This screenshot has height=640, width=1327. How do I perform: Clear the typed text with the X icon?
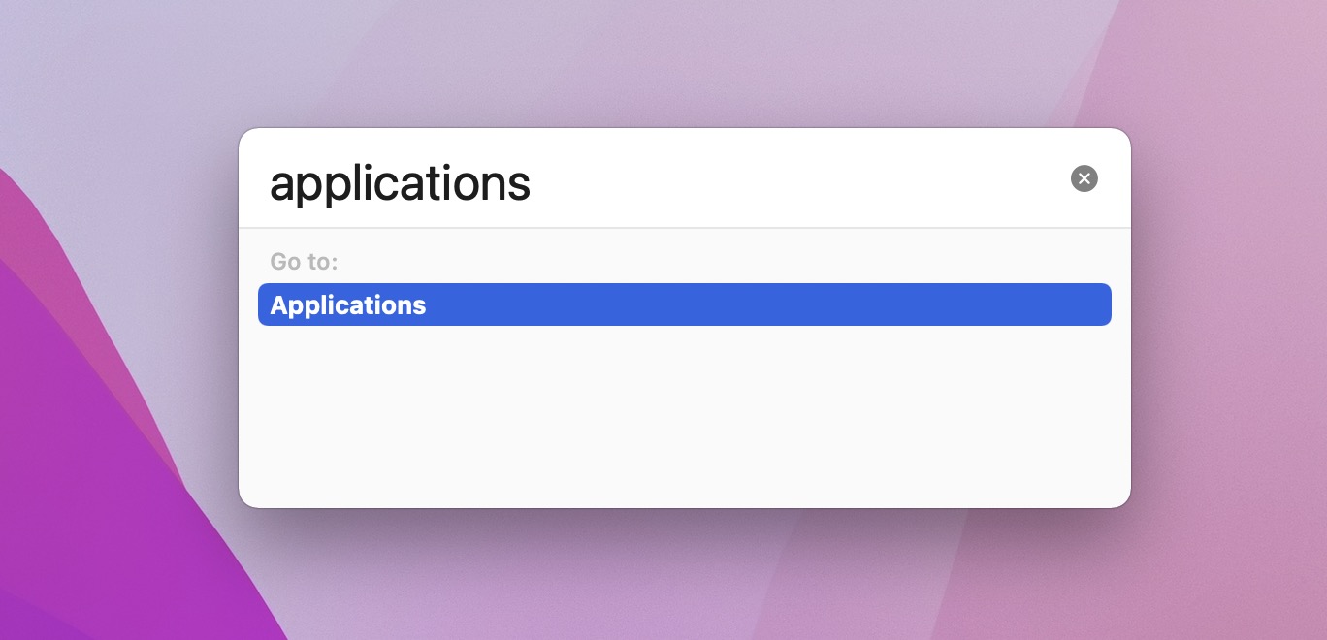click(x=1084, y=178)
